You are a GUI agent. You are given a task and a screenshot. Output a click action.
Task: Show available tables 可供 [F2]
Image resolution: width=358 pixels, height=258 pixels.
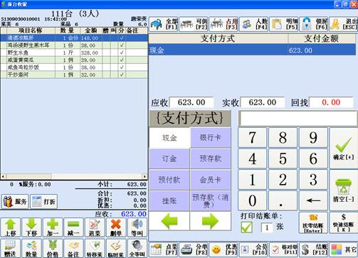pyautogui.click(x=194, y=24)
